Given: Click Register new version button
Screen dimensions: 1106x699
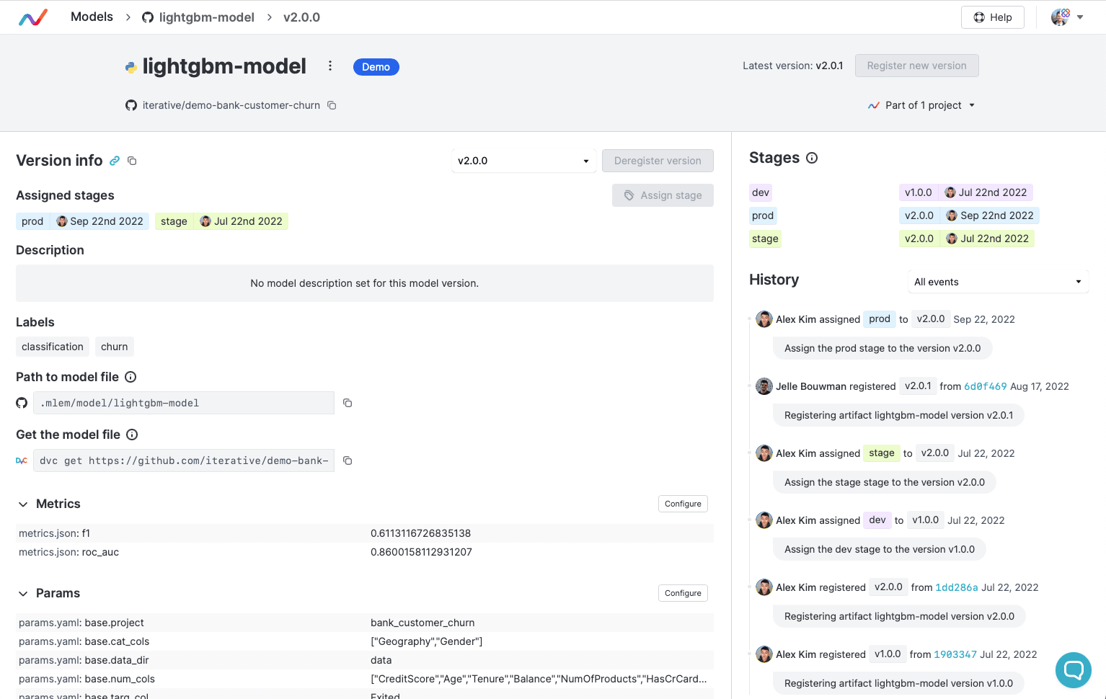Looking at the screenshot, I should click(x=916, y=66).
